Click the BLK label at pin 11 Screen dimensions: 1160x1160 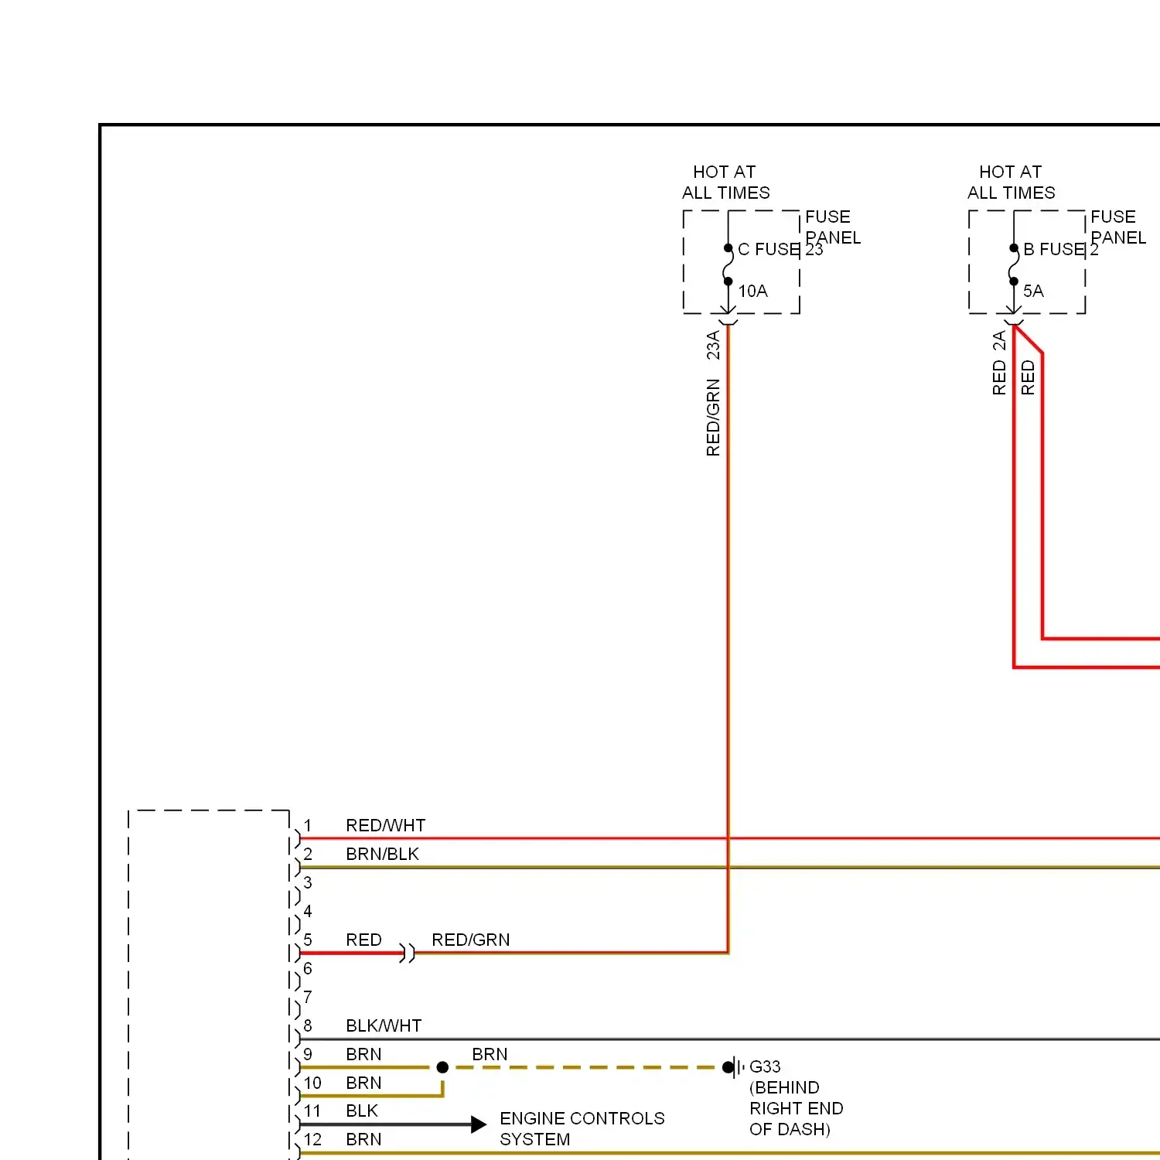point(362,1111)
